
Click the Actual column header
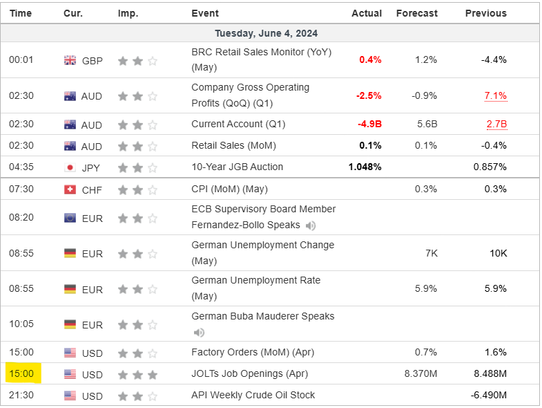point(367,13)
